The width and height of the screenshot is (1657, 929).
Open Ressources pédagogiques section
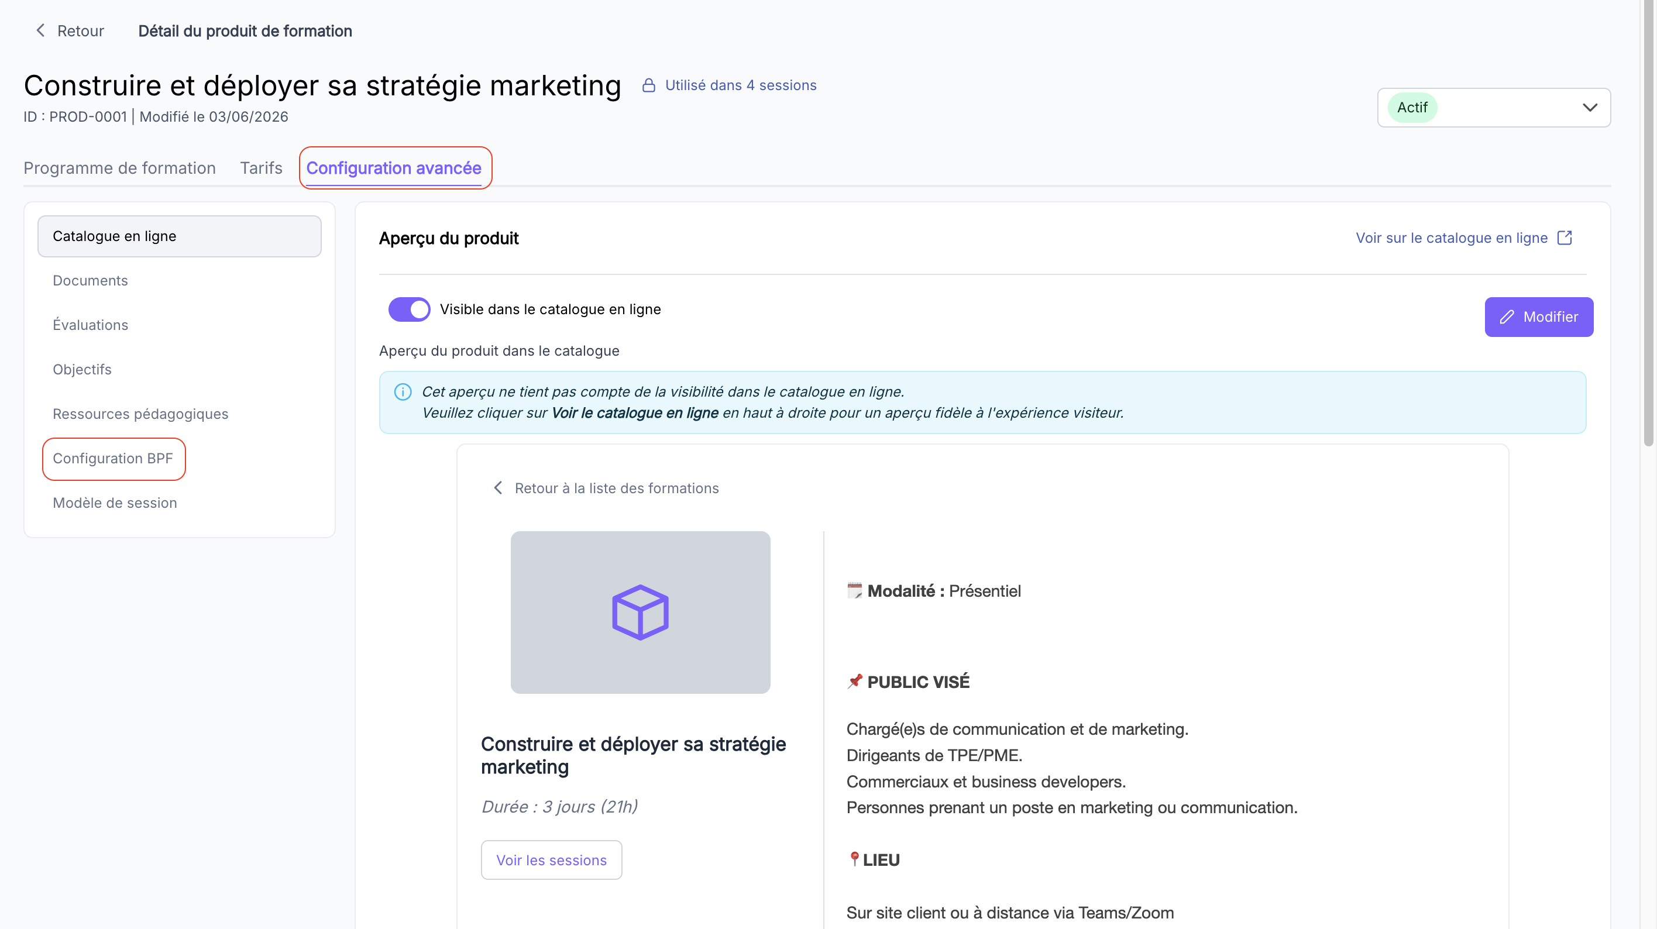(x=140, y=414)
